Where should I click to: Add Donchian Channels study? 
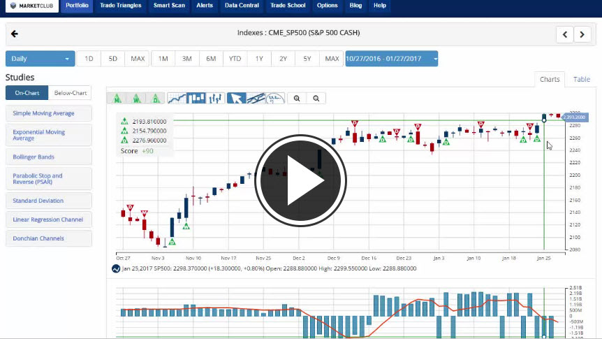[x=49, y=238]
